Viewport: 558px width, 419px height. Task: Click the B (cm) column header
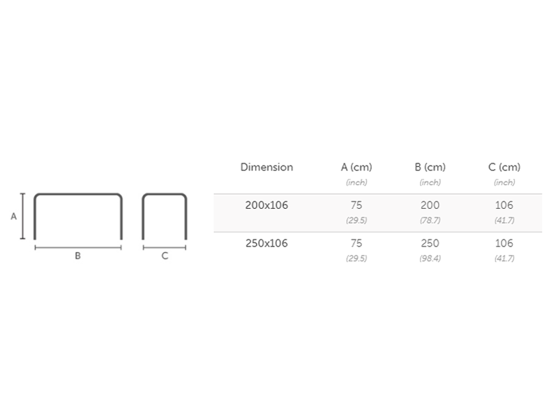coord(430,168)
